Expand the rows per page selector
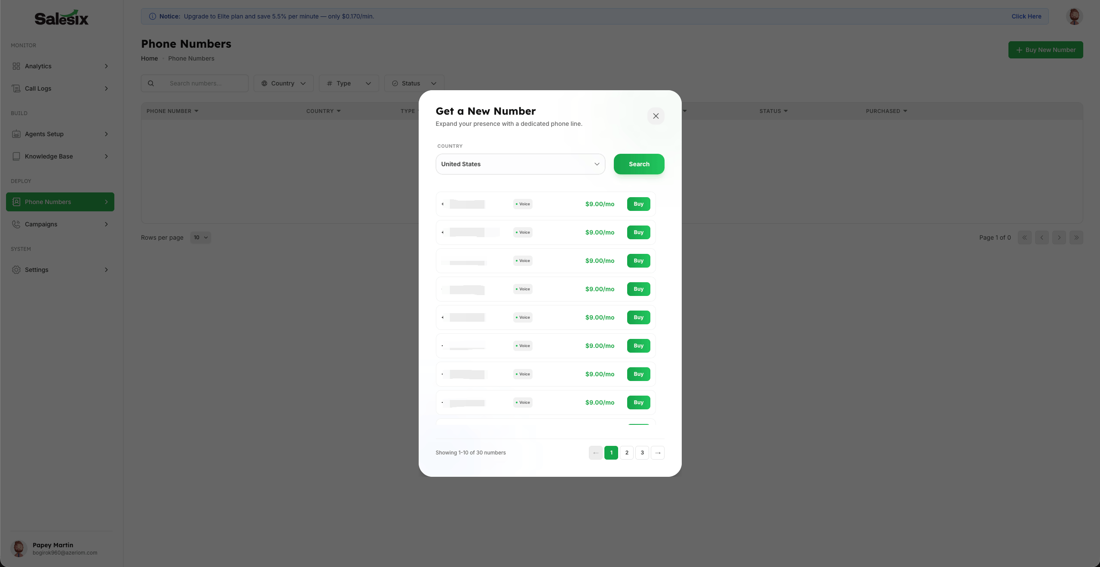 [200, 237]
